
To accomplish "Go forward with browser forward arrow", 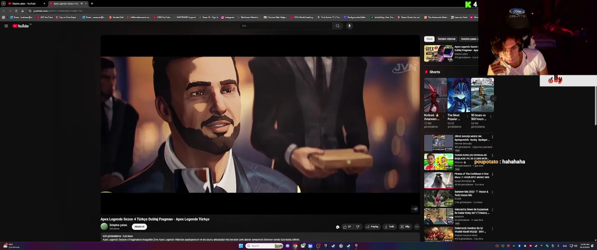I will (10, 11).
